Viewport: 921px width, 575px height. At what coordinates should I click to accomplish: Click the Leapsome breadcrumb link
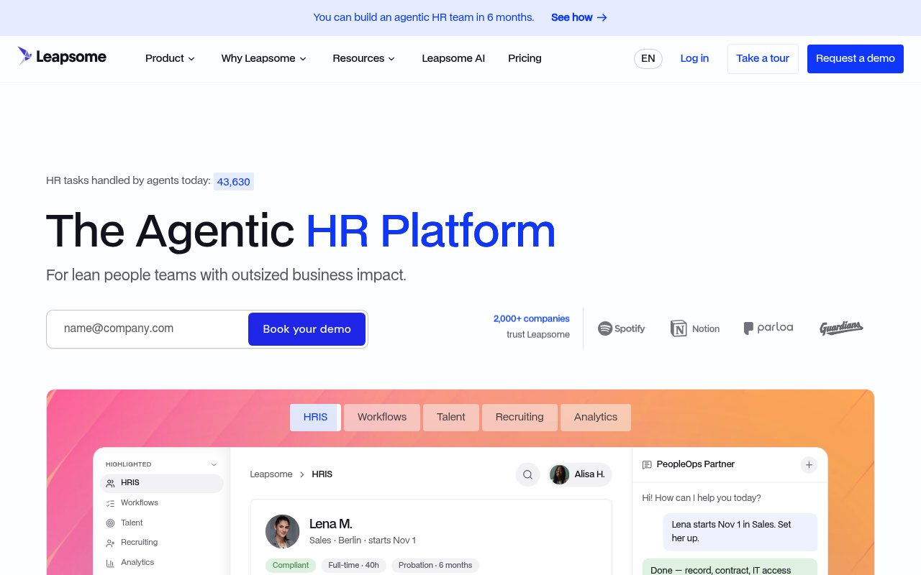(271, 474)
